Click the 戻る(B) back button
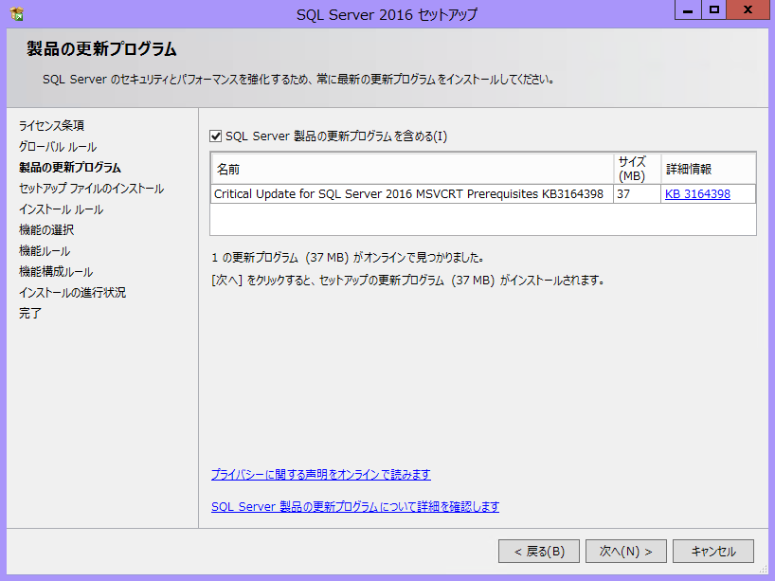 tap(539, 552)
